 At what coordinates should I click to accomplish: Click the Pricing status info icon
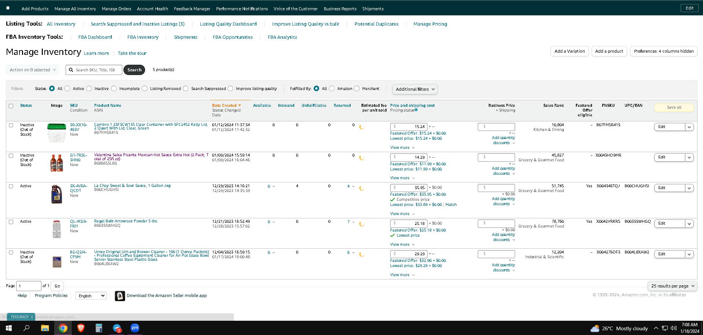[416, 110]
